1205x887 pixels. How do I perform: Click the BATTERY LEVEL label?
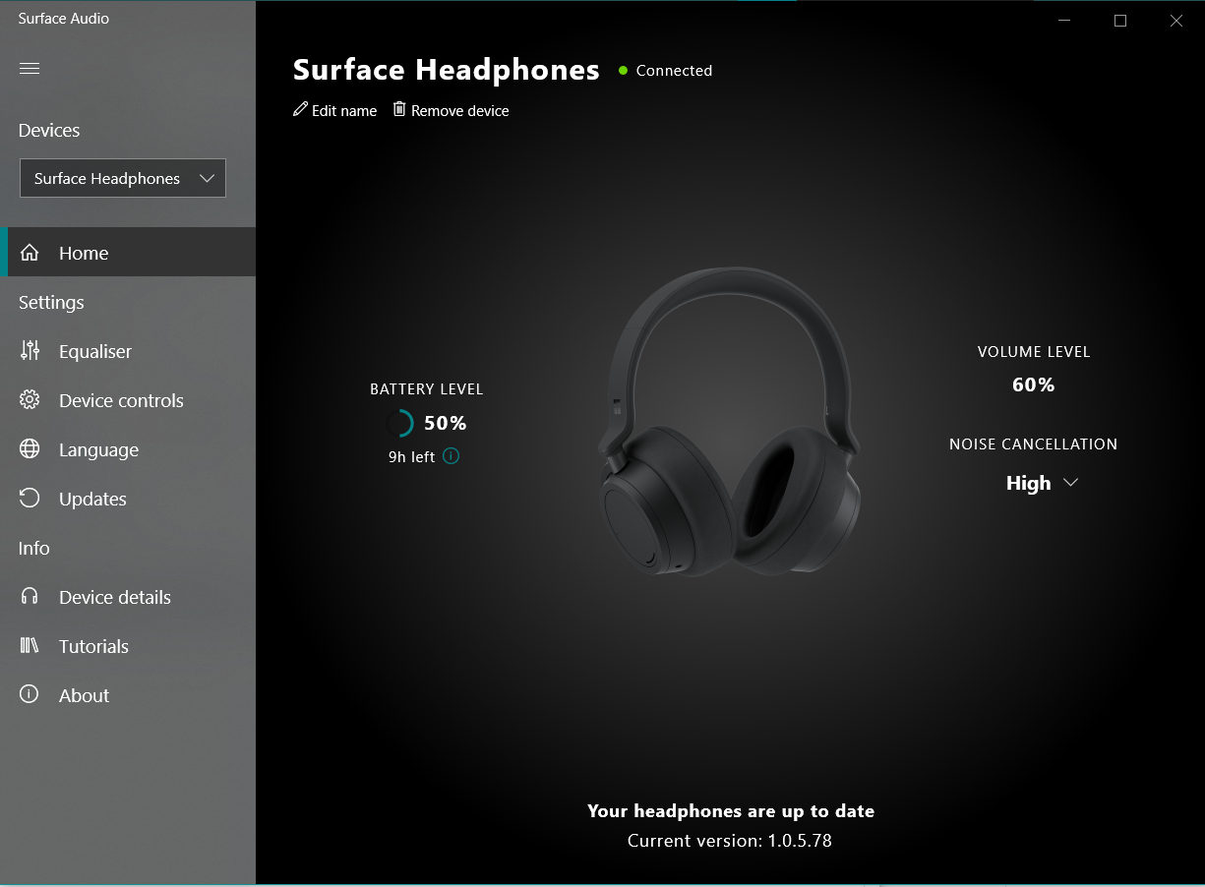pos(427,389)
